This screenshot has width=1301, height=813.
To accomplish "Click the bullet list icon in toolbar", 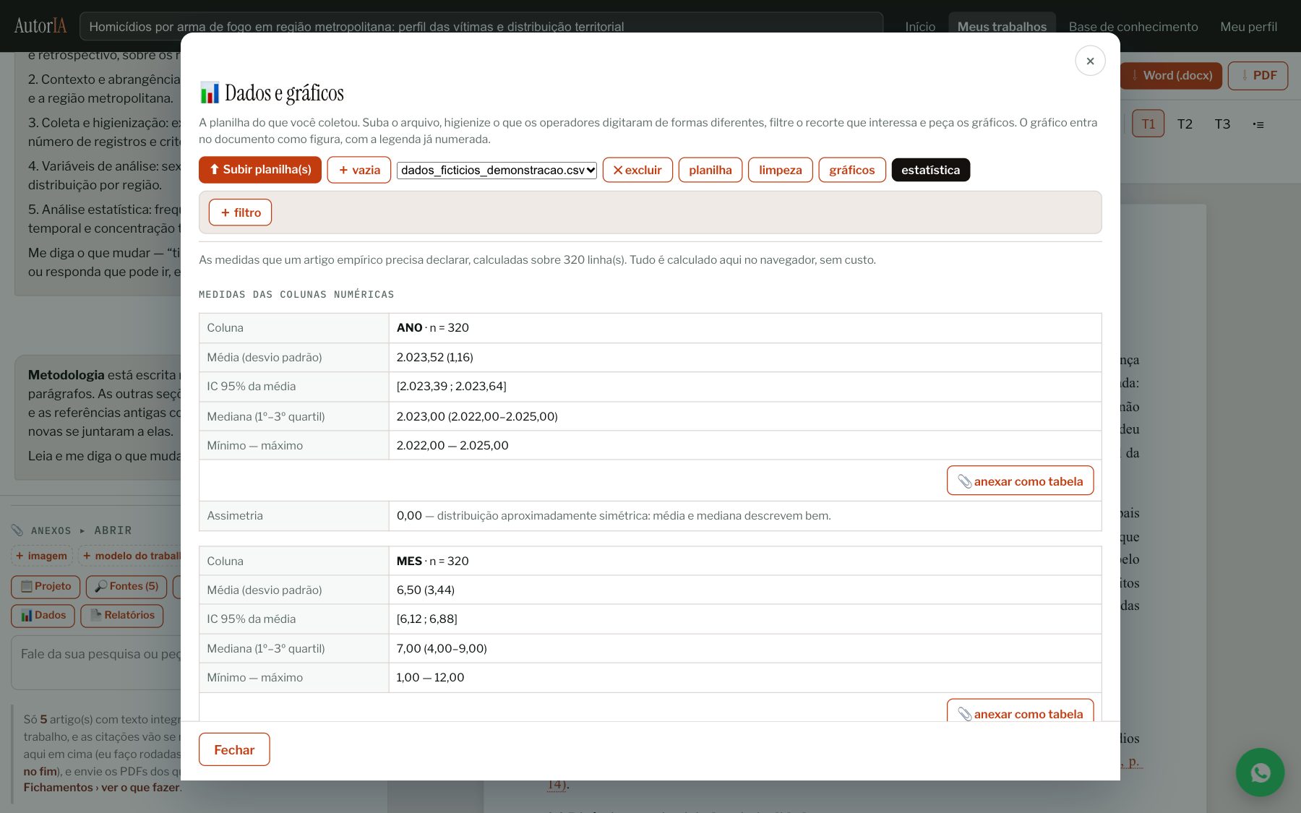I will (x=1258, y=124).
